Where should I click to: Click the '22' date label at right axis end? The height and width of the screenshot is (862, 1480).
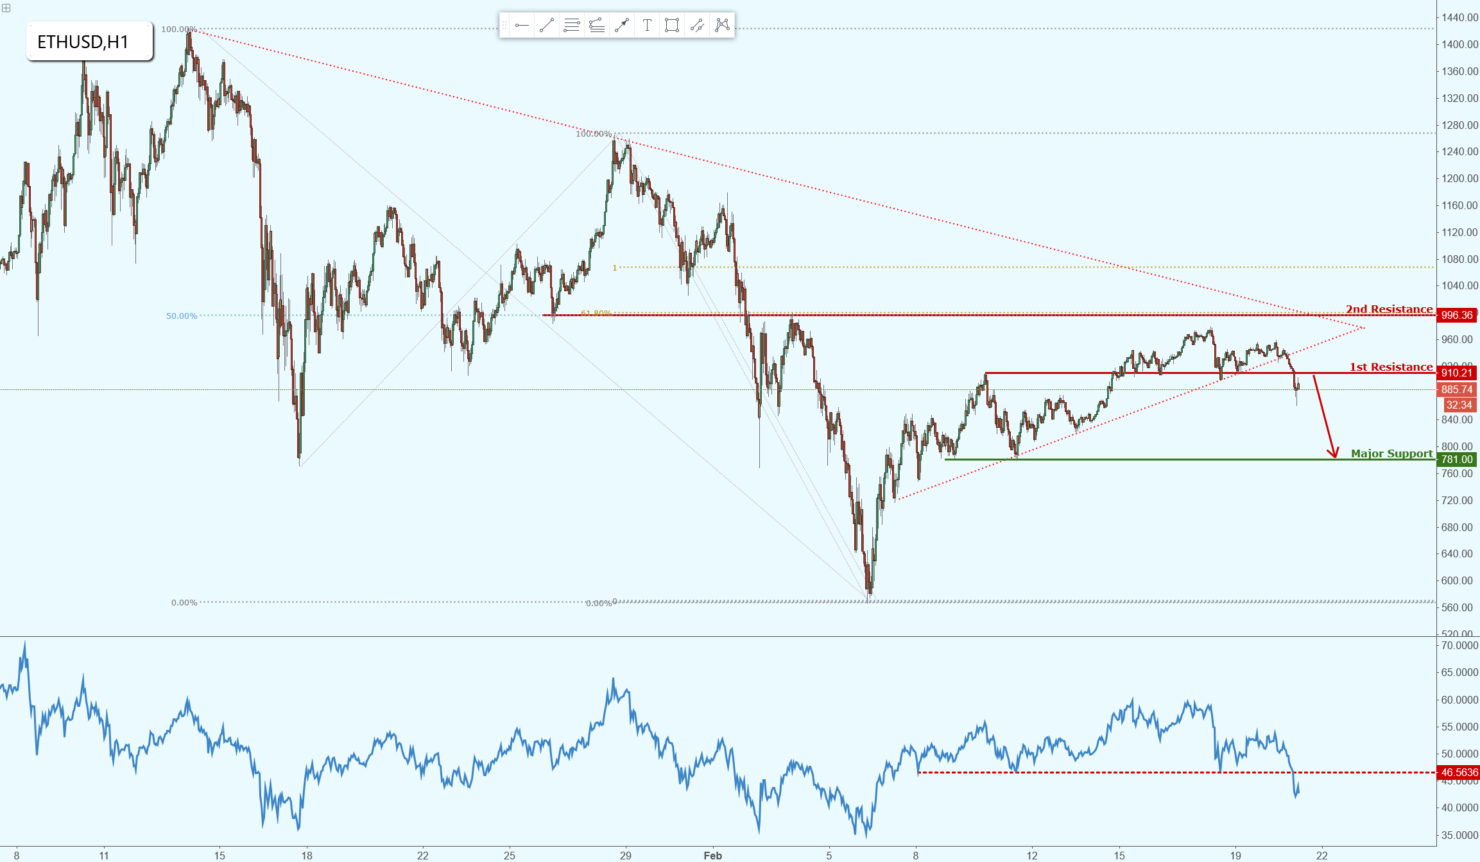[x=1322, y=856]
